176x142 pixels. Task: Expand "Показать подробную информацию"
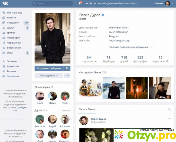tap(129, 47)
